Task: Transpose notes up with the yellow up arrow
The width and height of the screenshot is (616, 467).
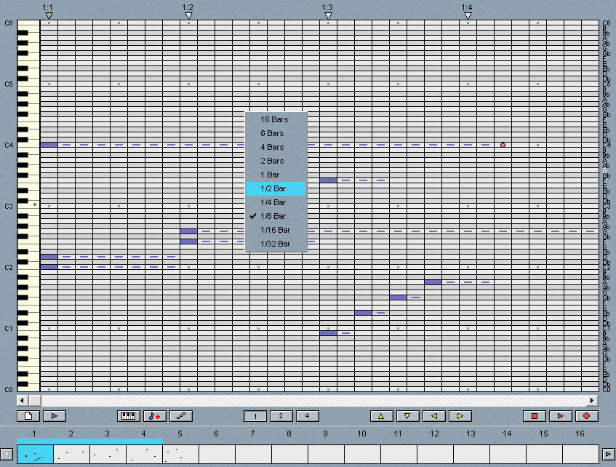Action: click(x=381, y=415)
